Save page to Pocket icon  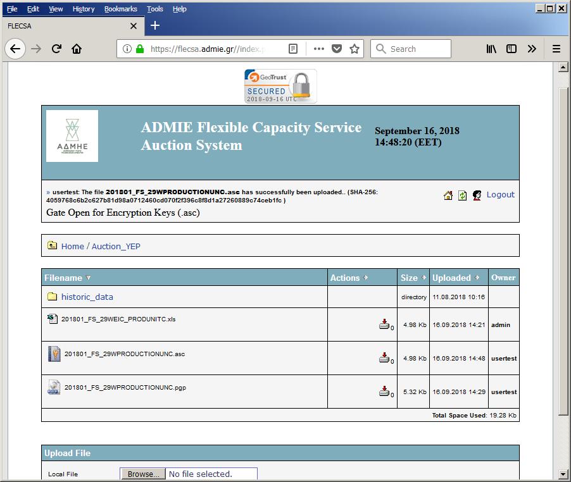tap(337, 49)
